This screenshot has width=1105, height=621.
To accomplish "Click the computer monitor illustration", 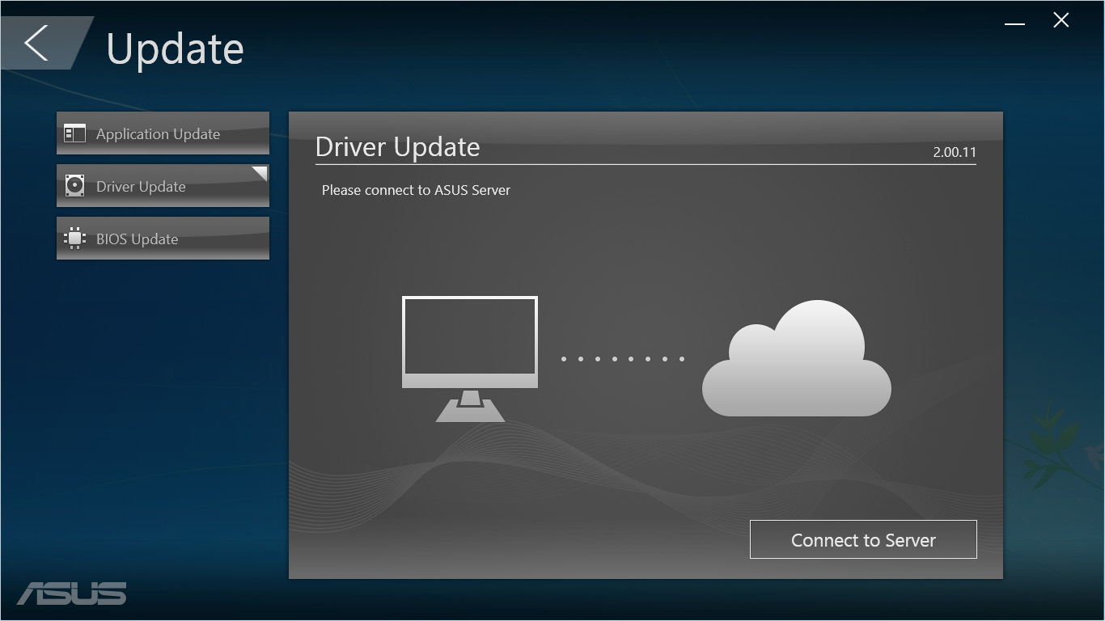I will [470, 359].
